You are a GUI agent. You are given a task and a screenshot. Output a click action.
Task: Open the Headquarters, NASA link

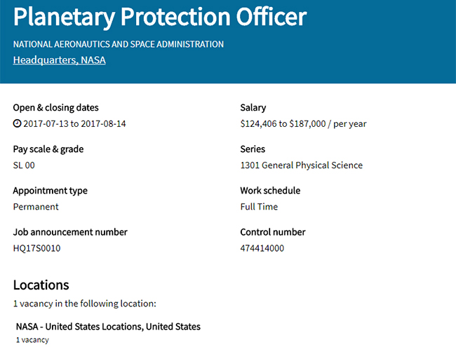[59, 60]
